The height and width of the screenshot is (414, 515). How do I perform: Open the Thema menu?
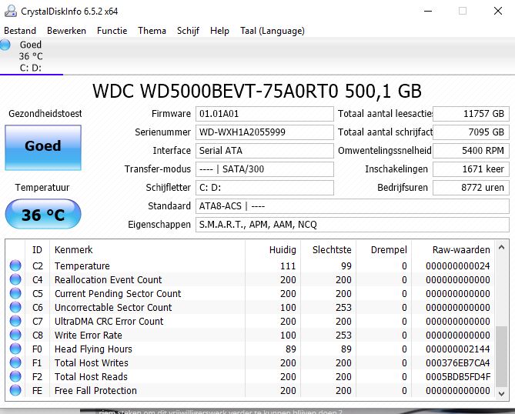coord(152,31)
